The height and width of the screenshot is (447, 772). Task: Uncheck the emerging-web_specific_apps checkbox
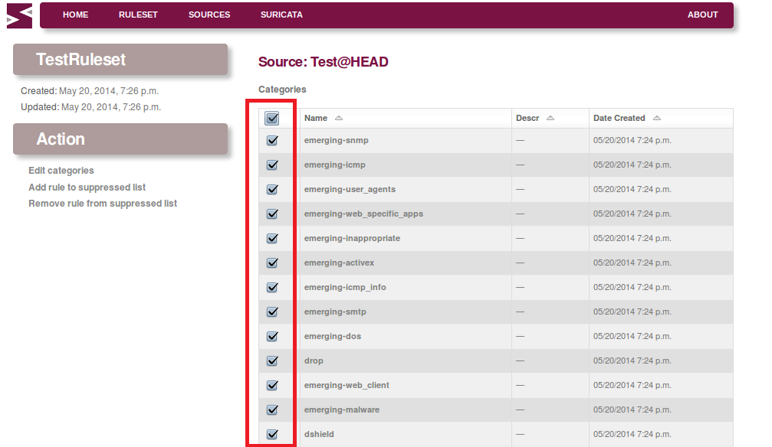[x=272, y=214]
